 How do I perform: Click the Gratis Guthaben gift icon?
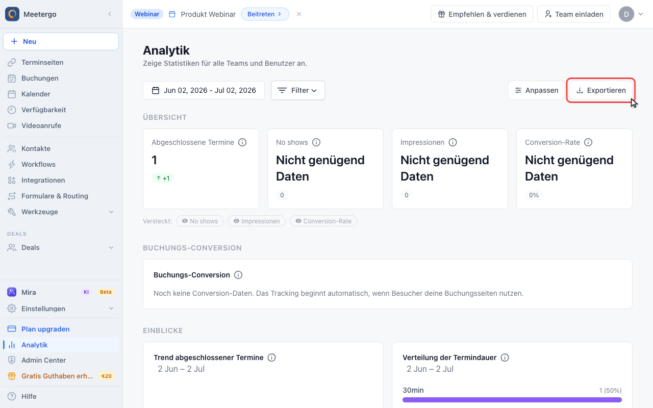[x=12, y=376]
